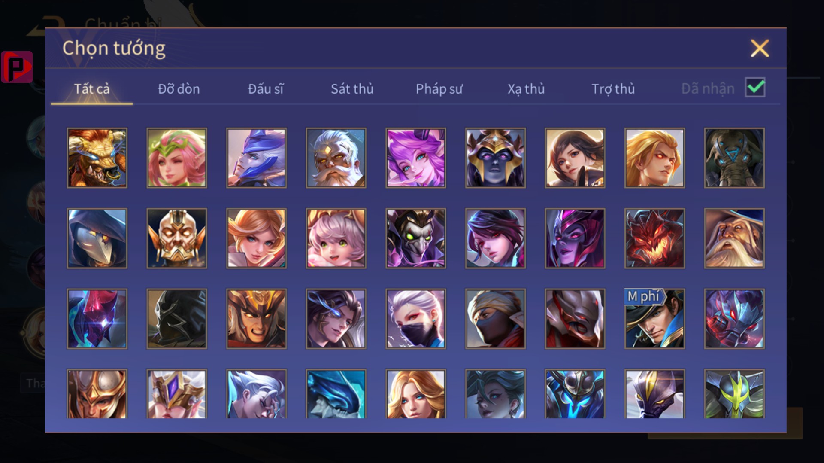824x463 pixels.
Task: Choose the silver-haired masked ninja girl
Action: [x=416, y=319]
